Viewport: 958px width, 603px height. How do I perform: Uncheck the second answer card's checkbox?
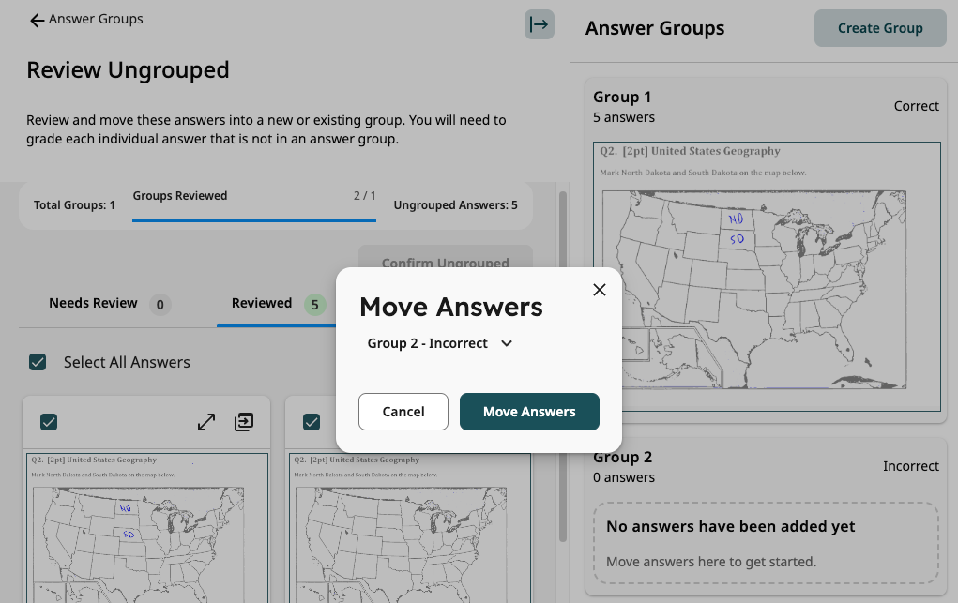pyautogui.click(x=312, y=422)
